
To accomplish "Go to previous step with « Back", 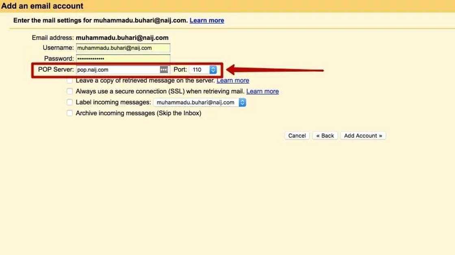I will point(325,136).
